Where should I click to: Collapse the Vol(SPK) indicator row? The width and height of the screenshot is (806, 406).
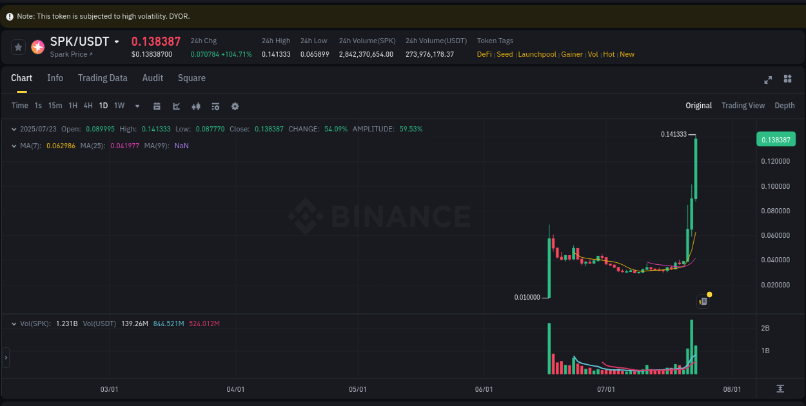tap(14, 324)
